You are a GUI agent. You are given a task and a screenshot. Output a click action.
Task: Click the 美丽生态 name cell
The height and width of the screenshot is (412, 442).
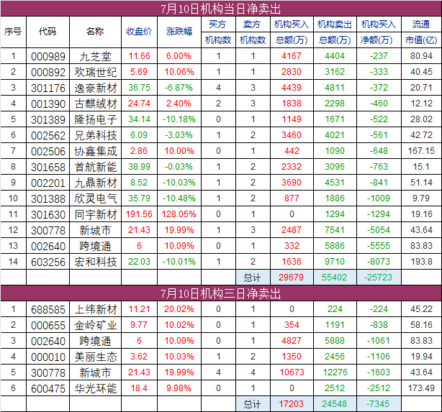pyautogui.click(x=96, y=357)
